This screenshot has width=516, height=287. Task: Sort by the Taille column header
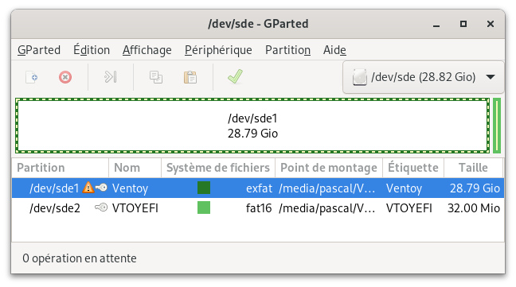[x=473, y=168]
